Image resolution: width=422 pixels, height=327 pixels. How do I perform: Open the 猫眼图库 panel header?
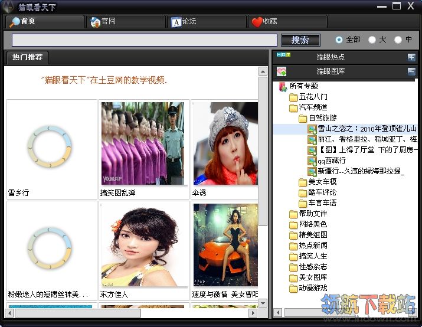pyautogui.click(x=345, y=71)
